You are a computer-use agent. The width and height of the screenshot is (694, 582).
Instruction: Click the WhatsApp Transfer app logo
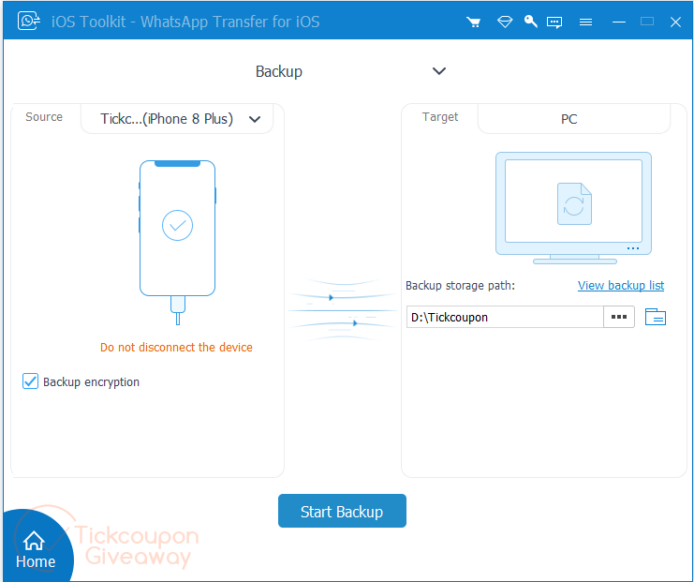coord(29,21)
